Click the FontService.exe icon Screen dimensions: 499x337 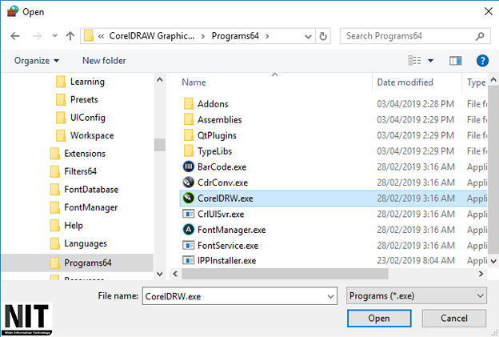189,245
